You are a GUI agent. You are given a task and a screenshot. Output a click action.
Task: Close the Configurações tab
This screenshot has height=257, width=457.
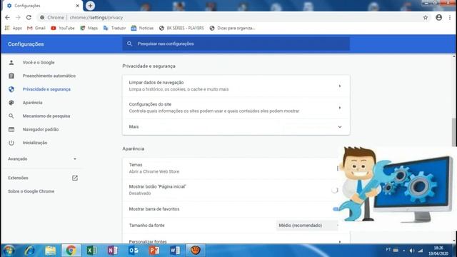pyautogui.click(x=78, y=6)
